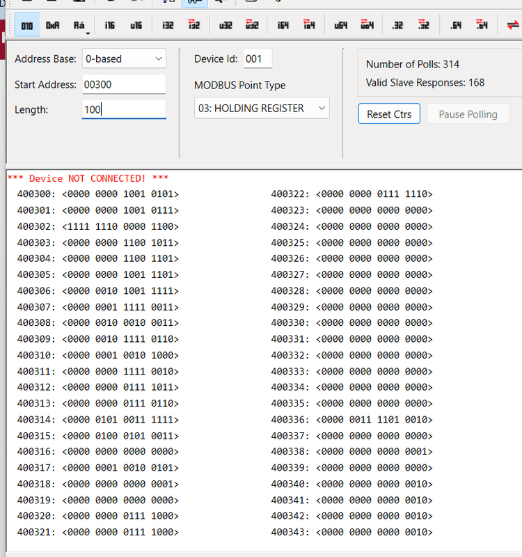Select unsigned 32-bit format (u32)

point(225,25)
